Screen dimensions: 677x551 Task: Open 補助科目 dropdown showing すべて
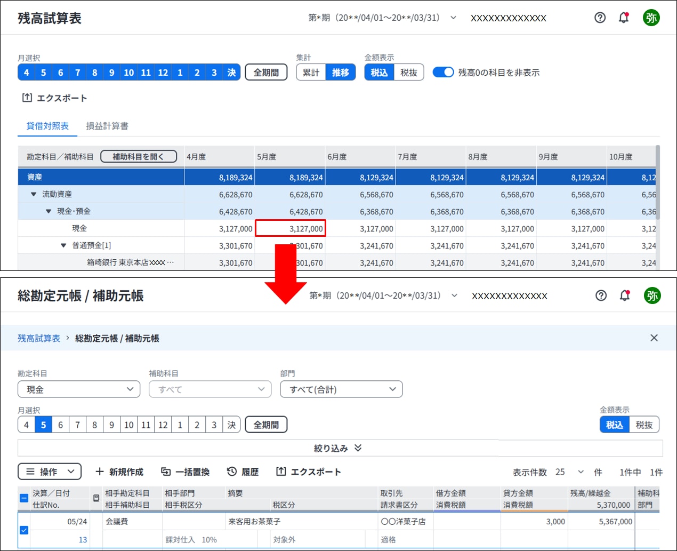(210, 389)
